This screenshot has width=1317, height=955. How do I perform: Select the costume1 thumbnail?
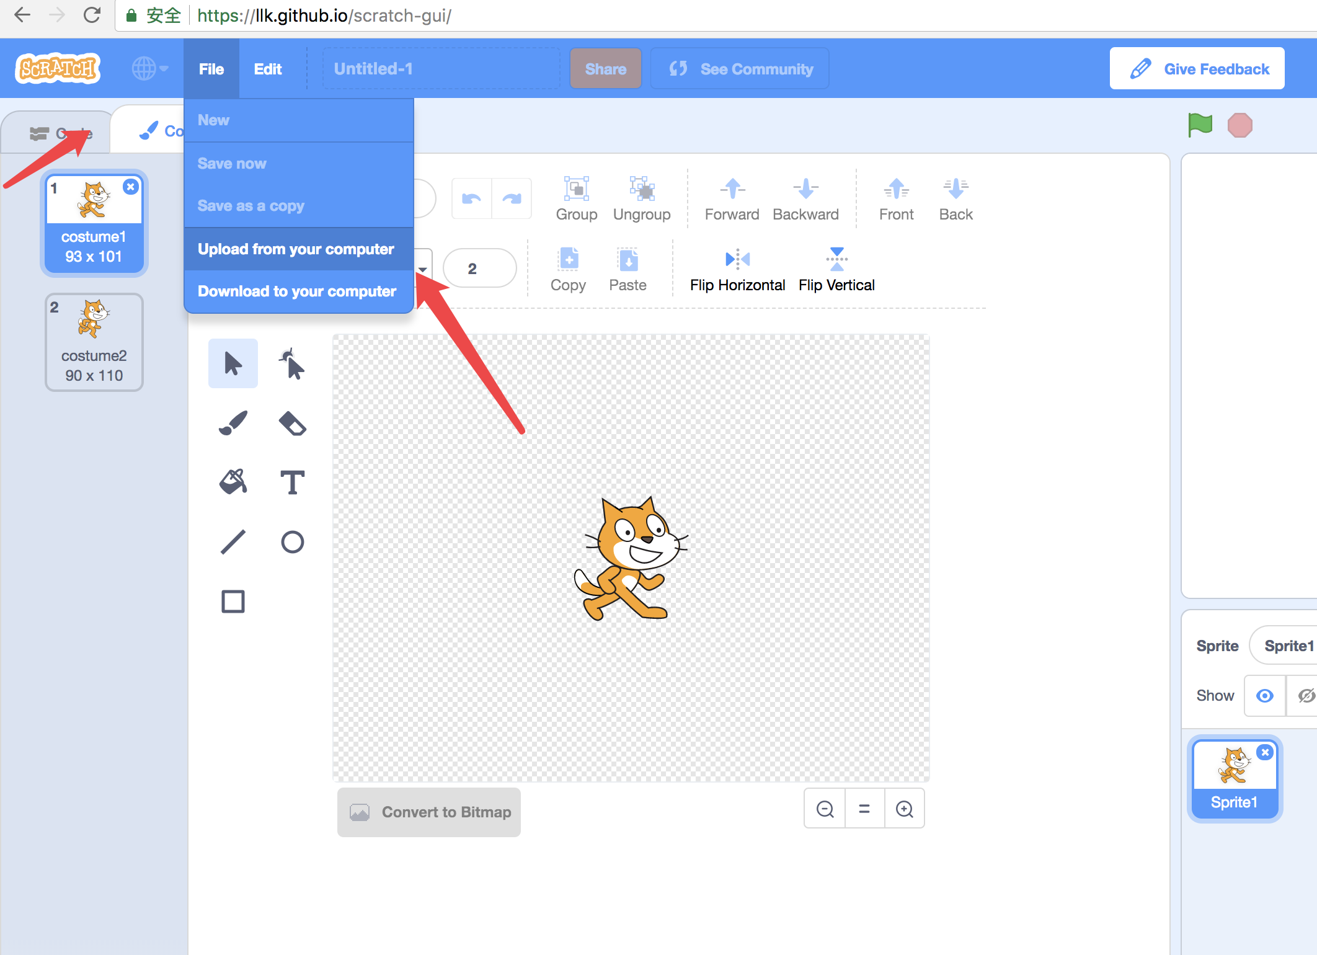click(94, 223)
